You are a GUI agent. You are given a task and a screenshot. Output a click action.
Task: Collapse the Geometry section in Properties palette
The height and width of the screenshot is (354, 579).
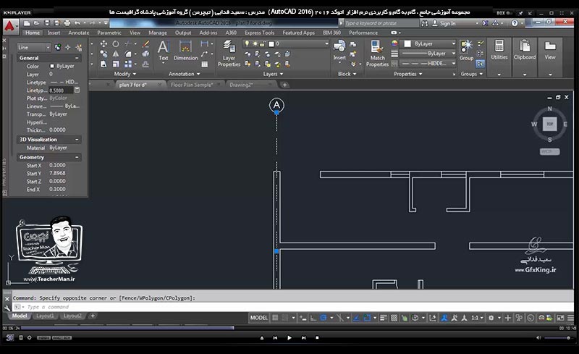point(77,157)
